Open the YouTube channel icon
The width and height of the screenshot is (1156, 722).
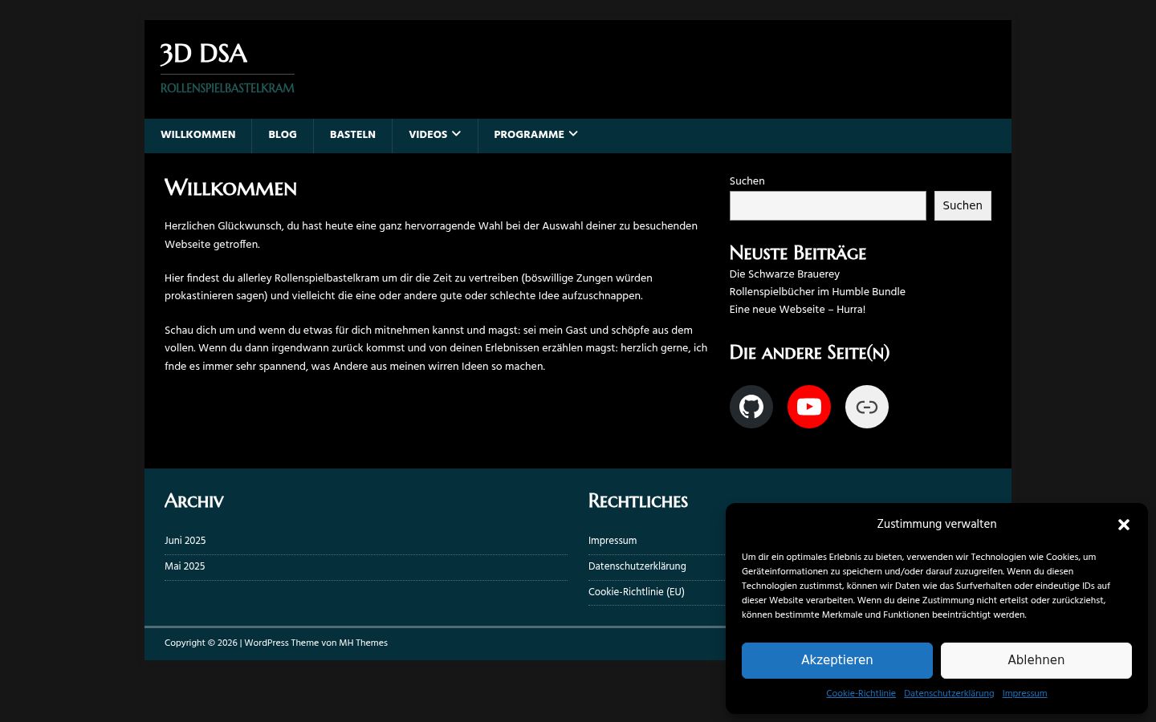(808, 407)
